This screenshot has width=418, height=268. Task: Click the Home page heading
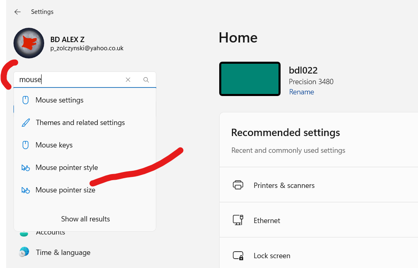pos(238,38)
